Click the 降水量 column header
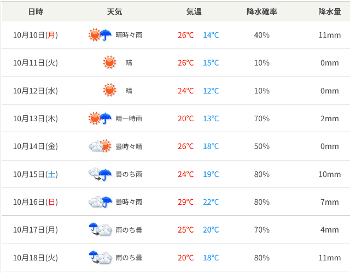 point(330,11)
